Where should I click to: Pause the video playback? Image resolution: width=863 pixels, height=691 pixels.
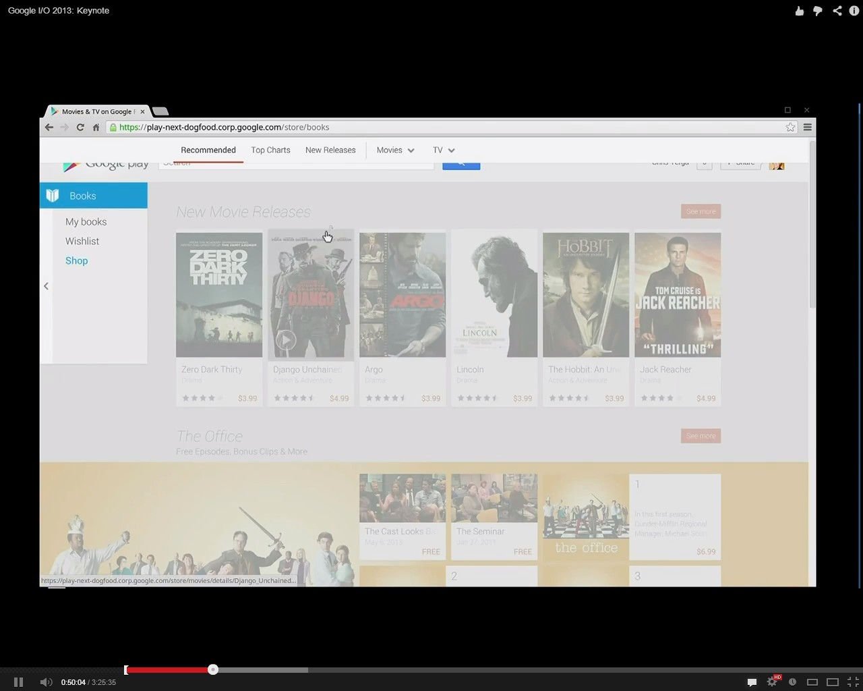tap(18, 682)
